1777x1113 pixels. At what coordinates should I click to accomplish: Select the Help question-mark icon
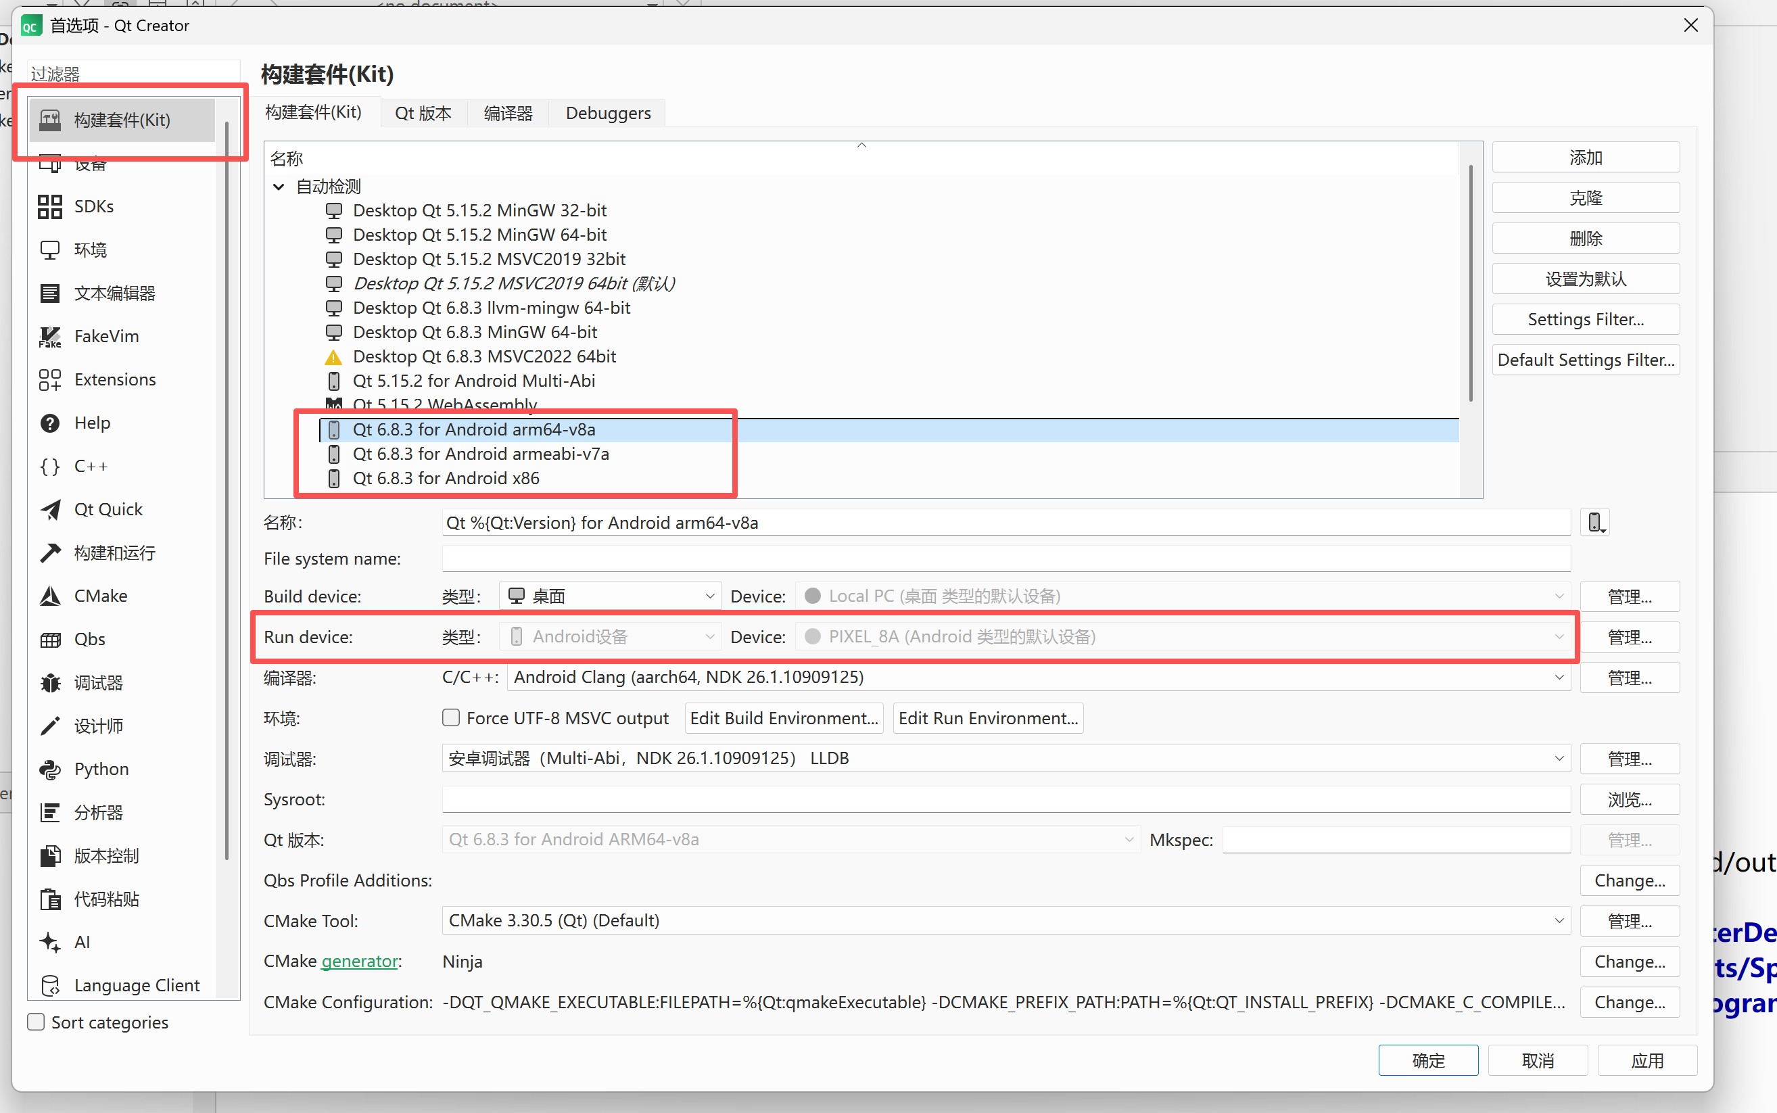tap(49, 423)
